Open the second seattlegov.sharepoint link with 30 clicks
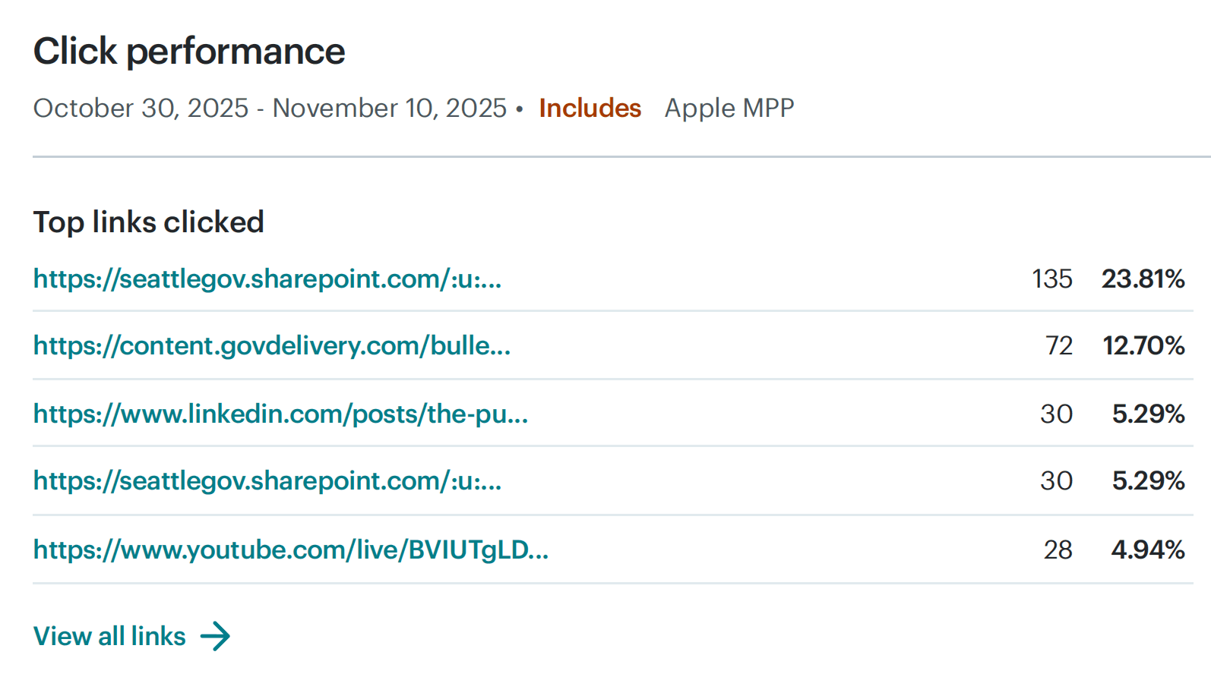1211x677 pixels. click(267, 481)
